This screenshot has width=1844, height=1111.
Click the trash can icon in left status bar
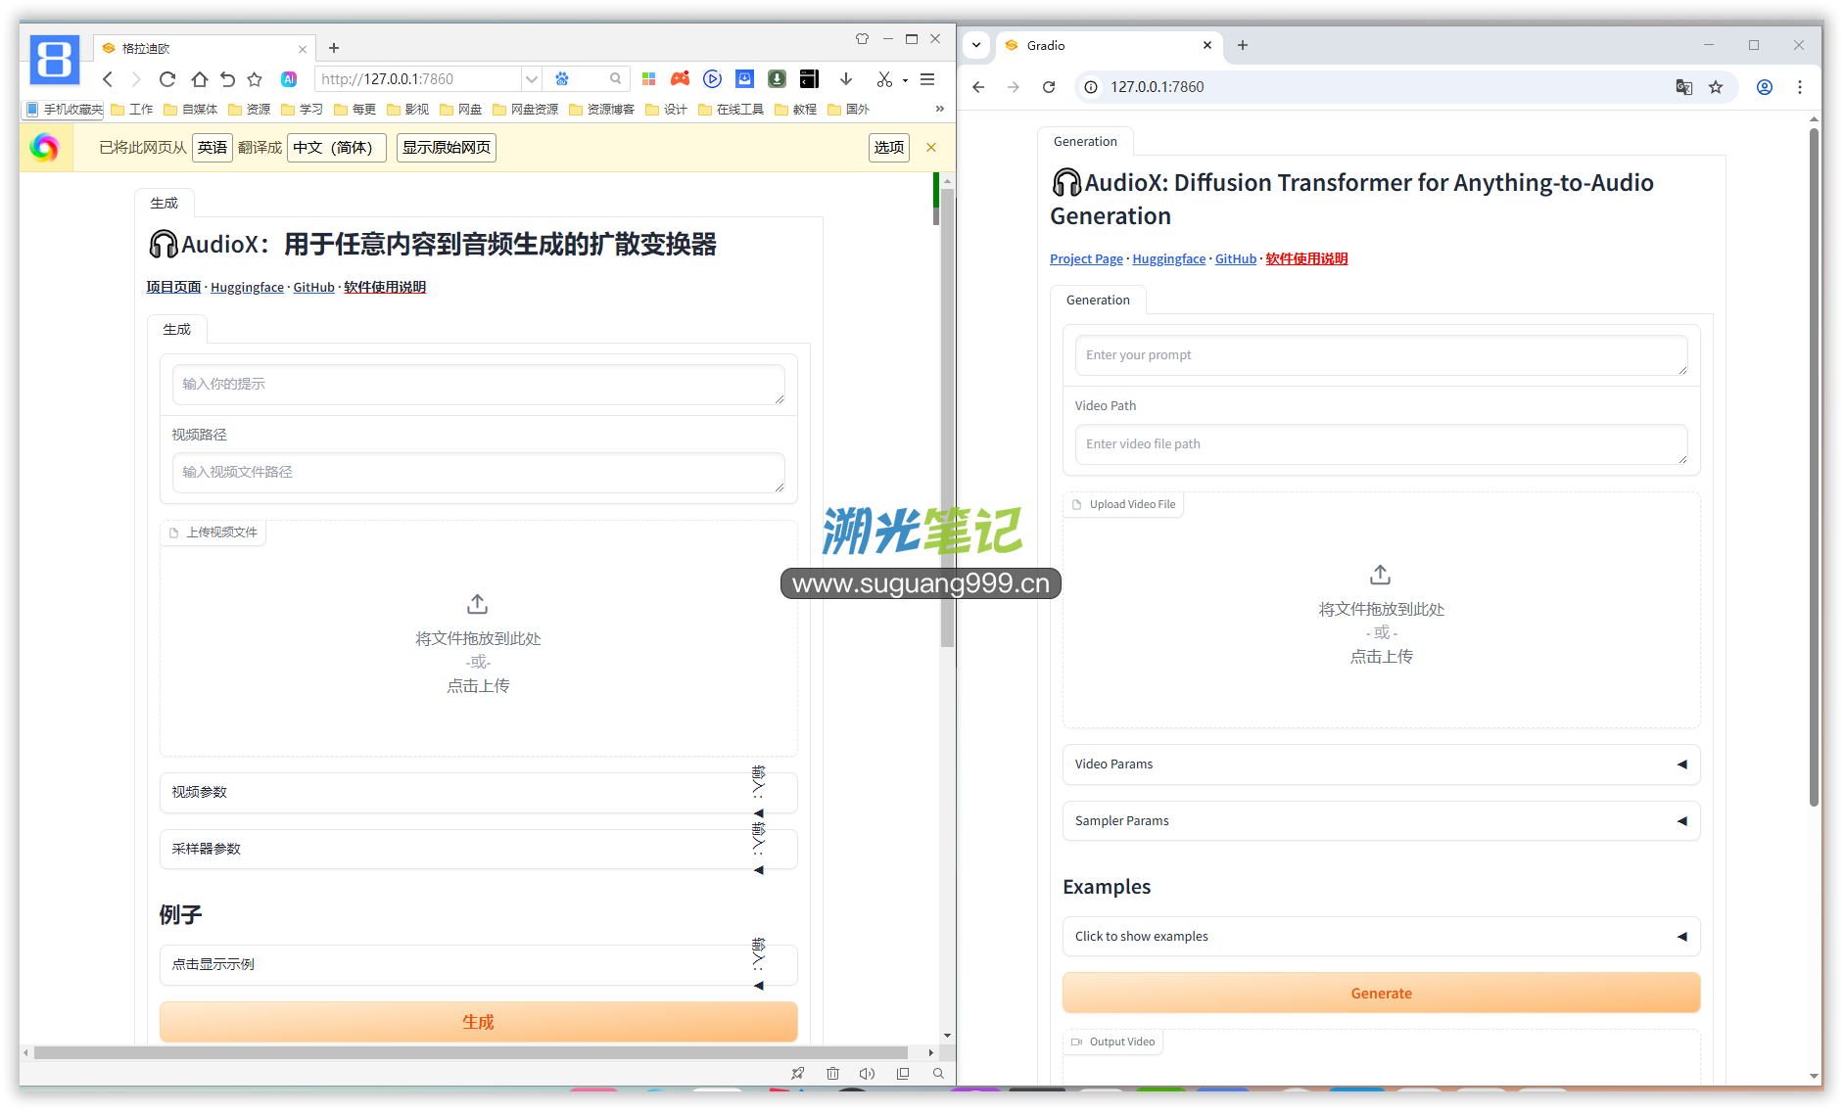coord(832,1074)
